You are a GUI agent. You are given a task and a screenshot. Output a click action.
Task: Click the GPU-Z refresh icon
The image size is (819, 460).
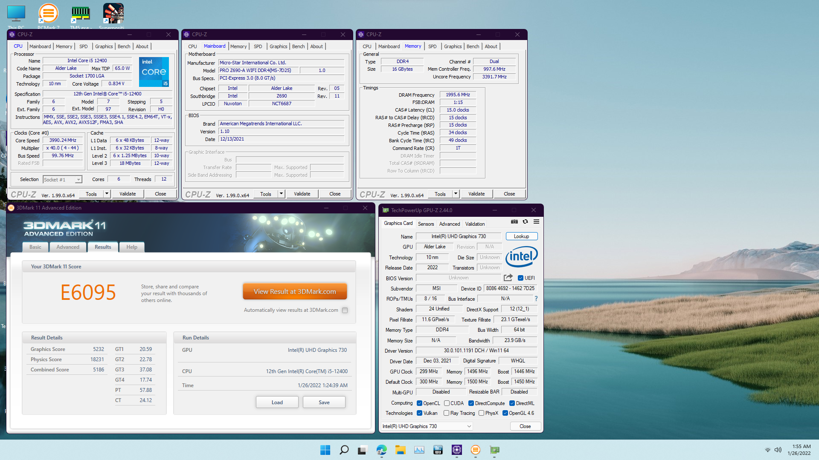pyautogui.click(x=525, y=221)
